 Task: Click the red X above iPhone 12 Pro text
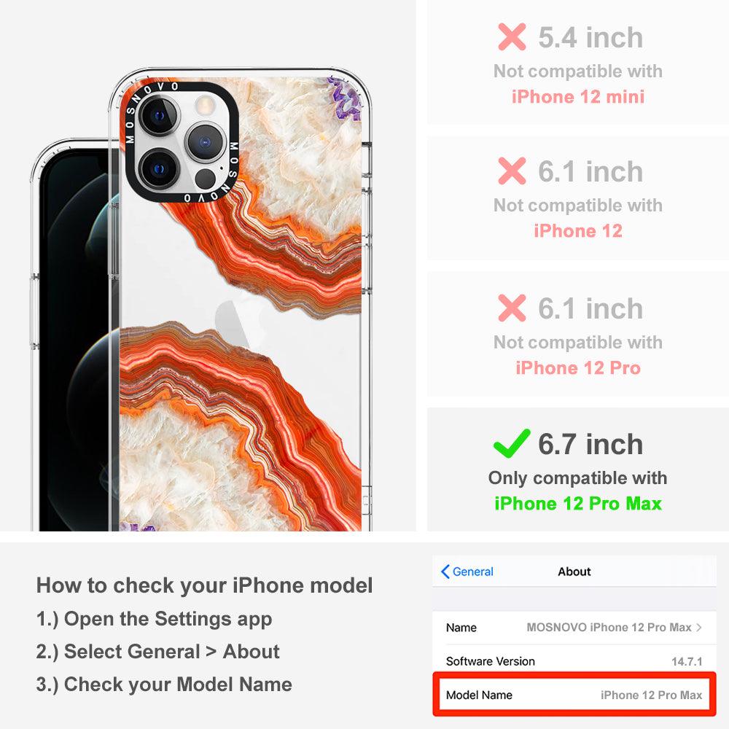[512, 308]
